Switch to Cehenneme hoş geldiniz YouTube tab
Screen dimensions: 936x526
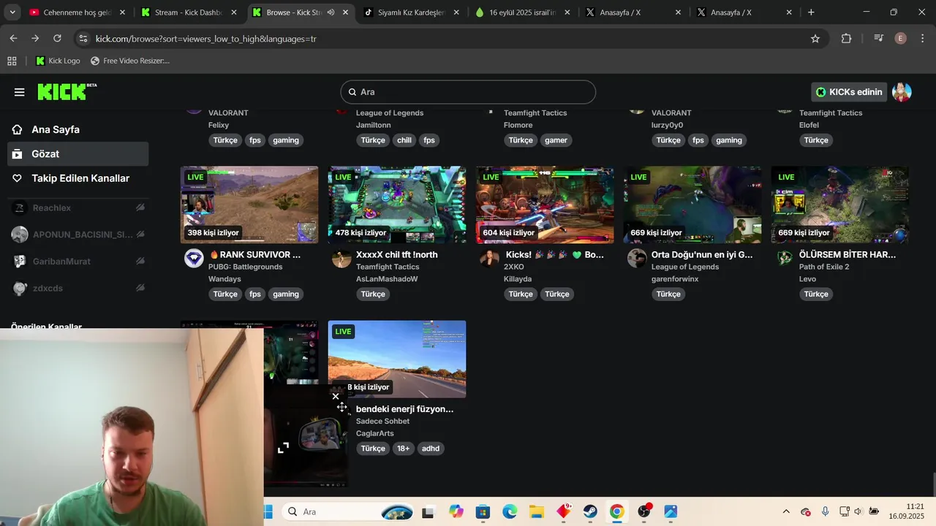tap(77, 12)
